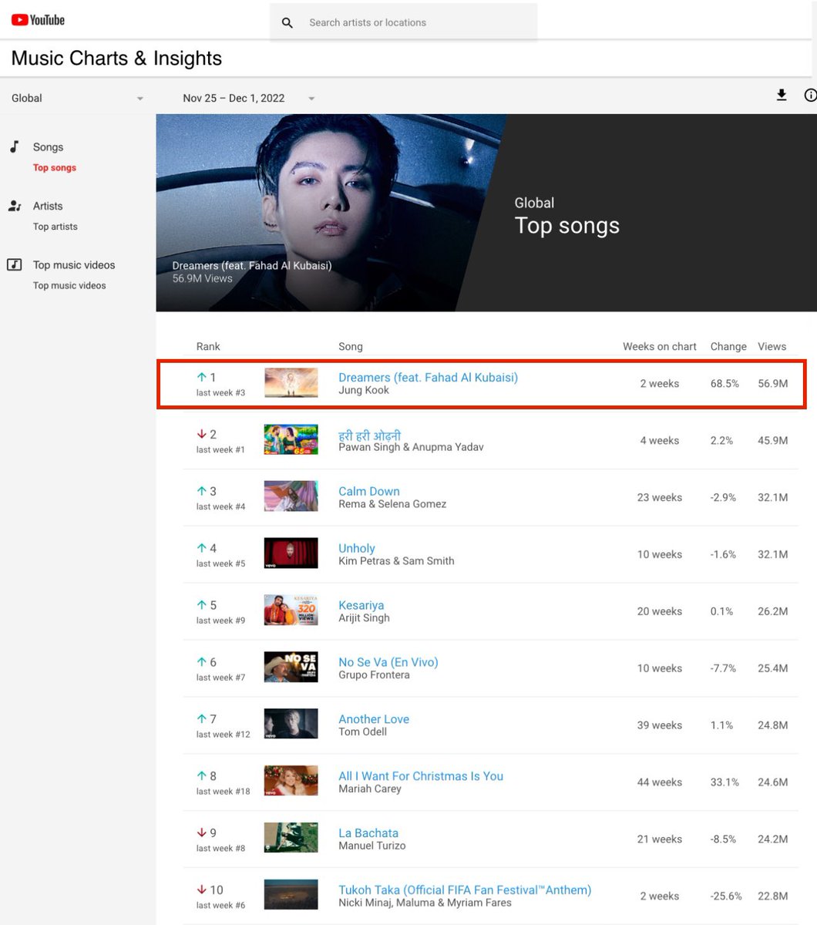Click the Change column header
Image resolution: width=817 pixels, height=925 pixels.
[728, 347]
